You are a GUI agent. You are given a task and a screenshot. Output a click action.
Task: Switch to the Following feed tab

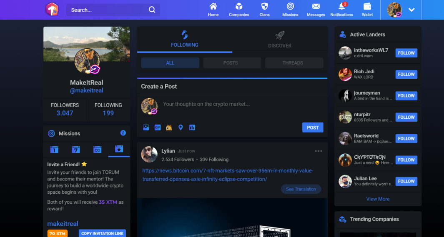click(185, 40)
